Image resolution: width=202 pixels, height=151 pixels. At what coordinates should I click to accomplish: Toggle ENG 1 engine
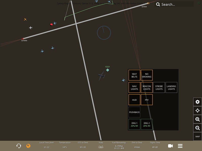[x=134, y=124]
